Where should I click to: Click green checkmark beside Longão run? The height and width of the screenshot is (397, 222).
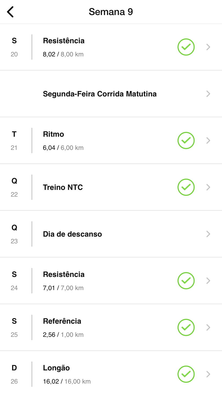pos(186,374)
